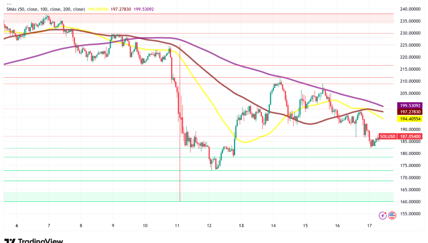428x243 pixels.
Task: Click the date label 17 on time axis
Action: [x=369, y=226]
